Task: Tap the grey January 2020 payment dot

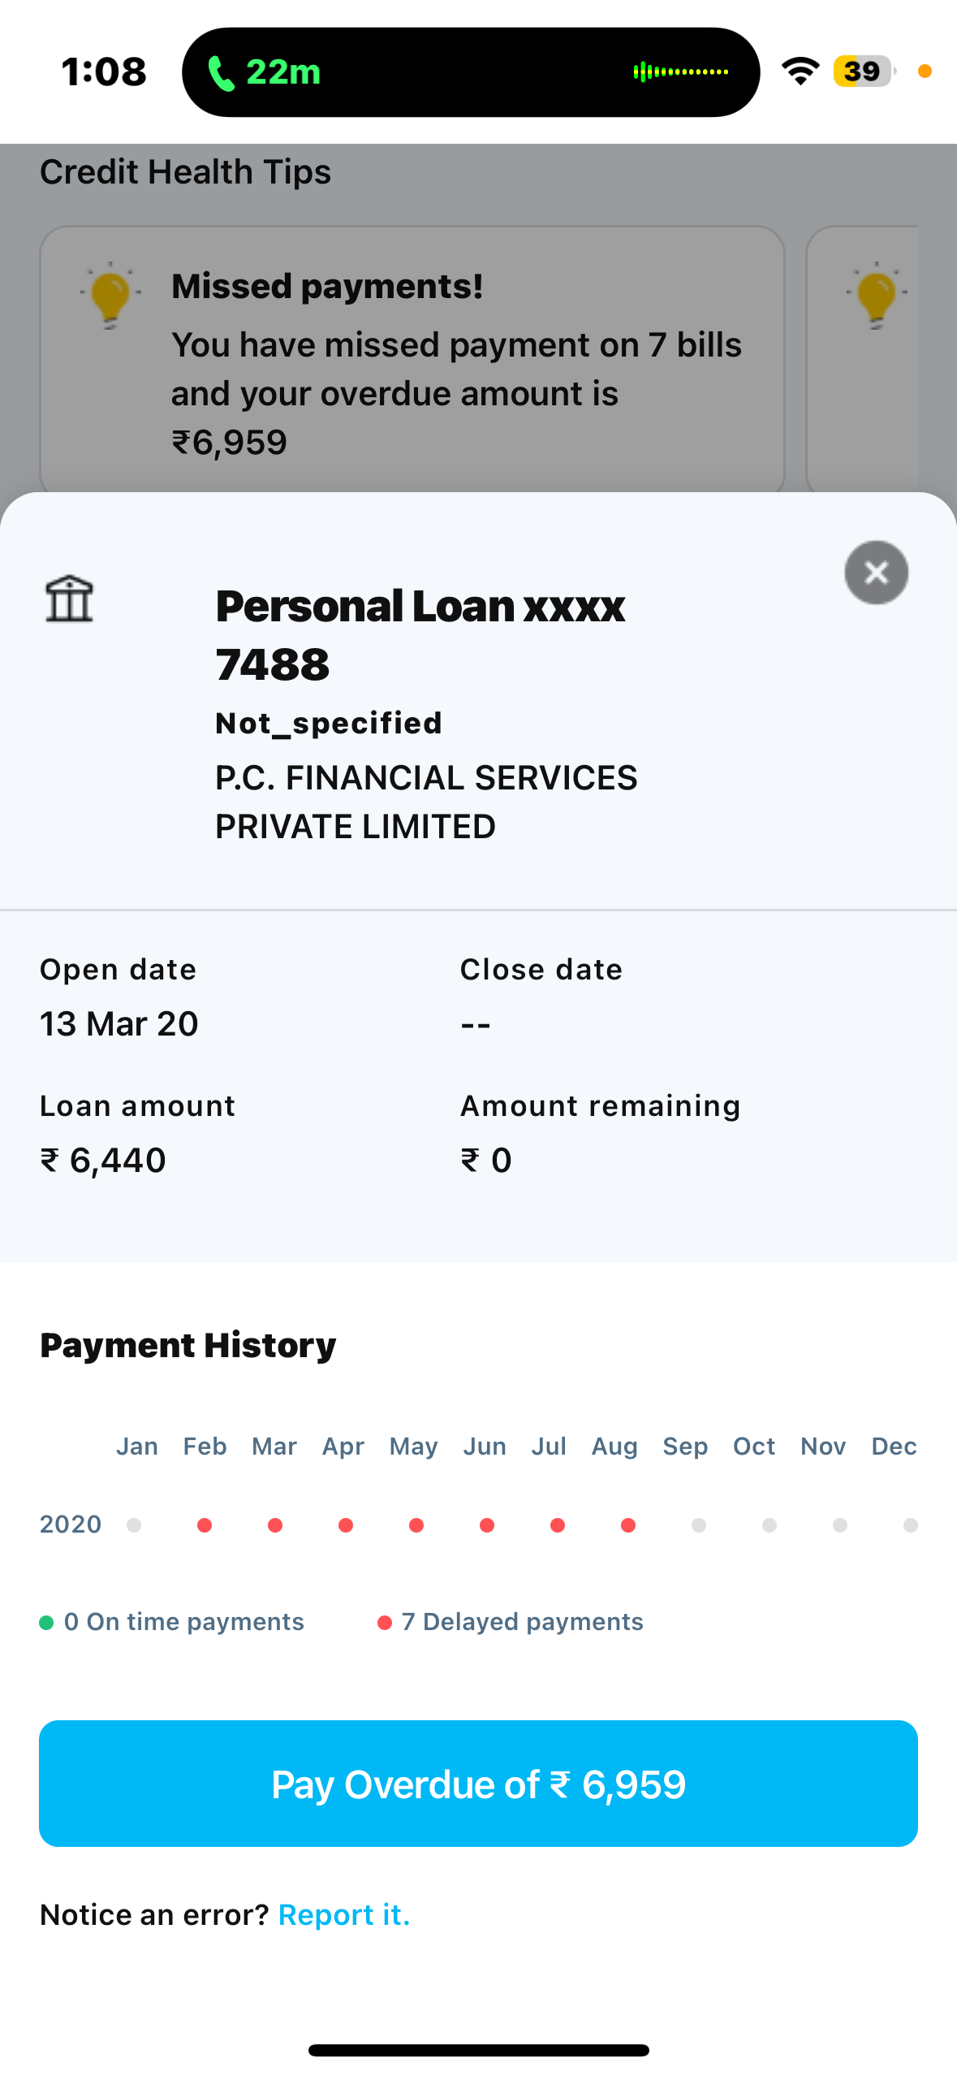Action: (134, 1525)
